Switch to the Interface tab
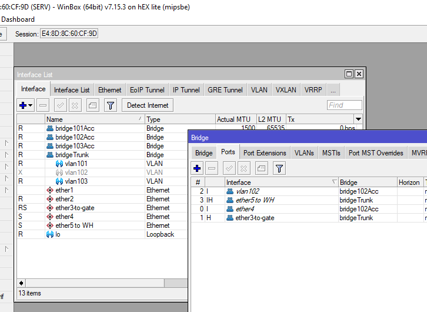 pos(33,89)
